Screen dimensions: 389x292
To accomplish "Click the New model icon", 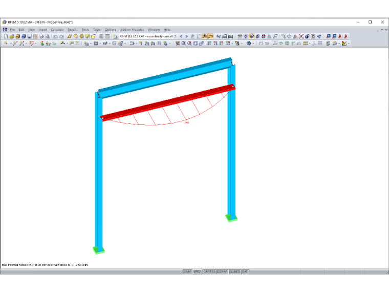I will click(x=6, y=36).
